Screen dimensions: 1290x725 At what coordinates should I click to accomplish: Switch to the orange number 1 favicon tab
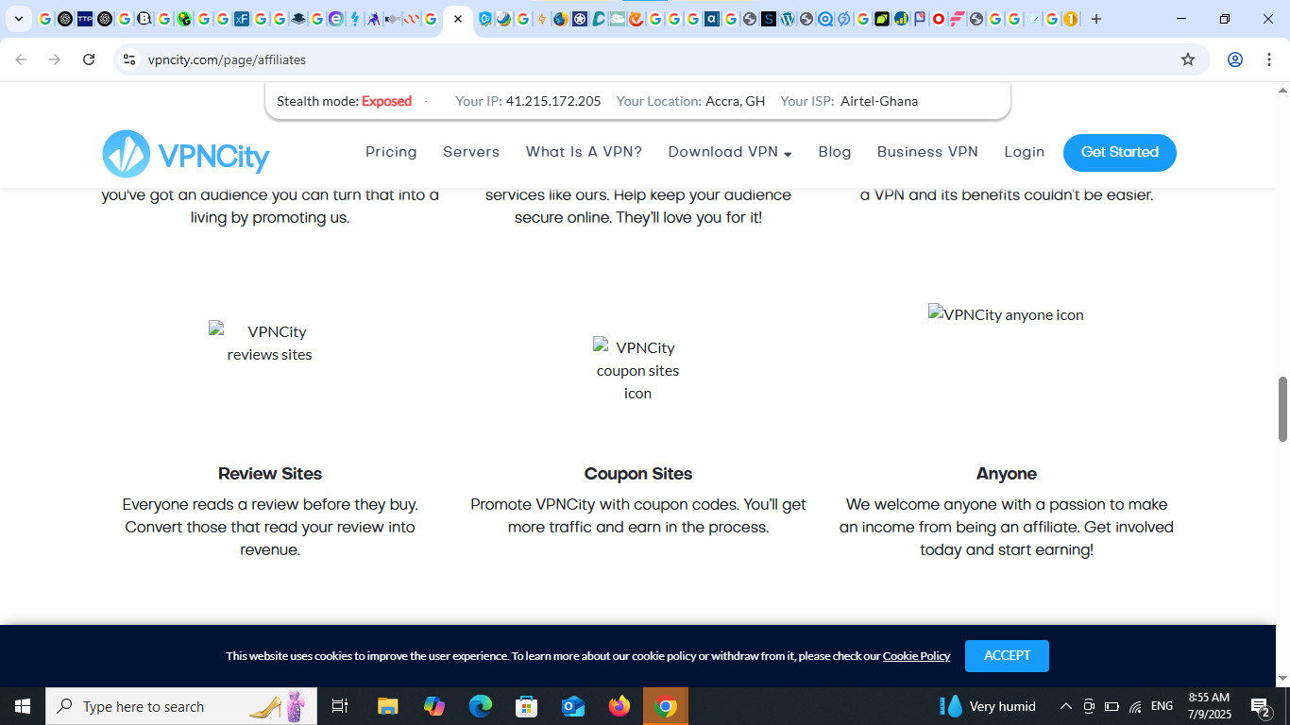coord(1070,19)
